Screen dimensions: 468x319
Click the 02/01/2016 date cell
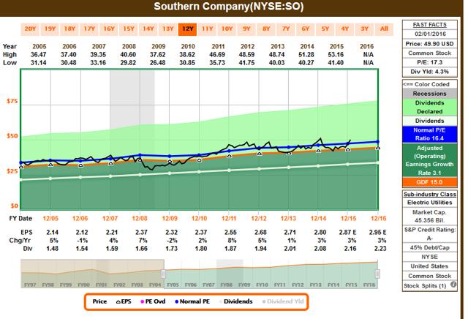tap(430, 34)
